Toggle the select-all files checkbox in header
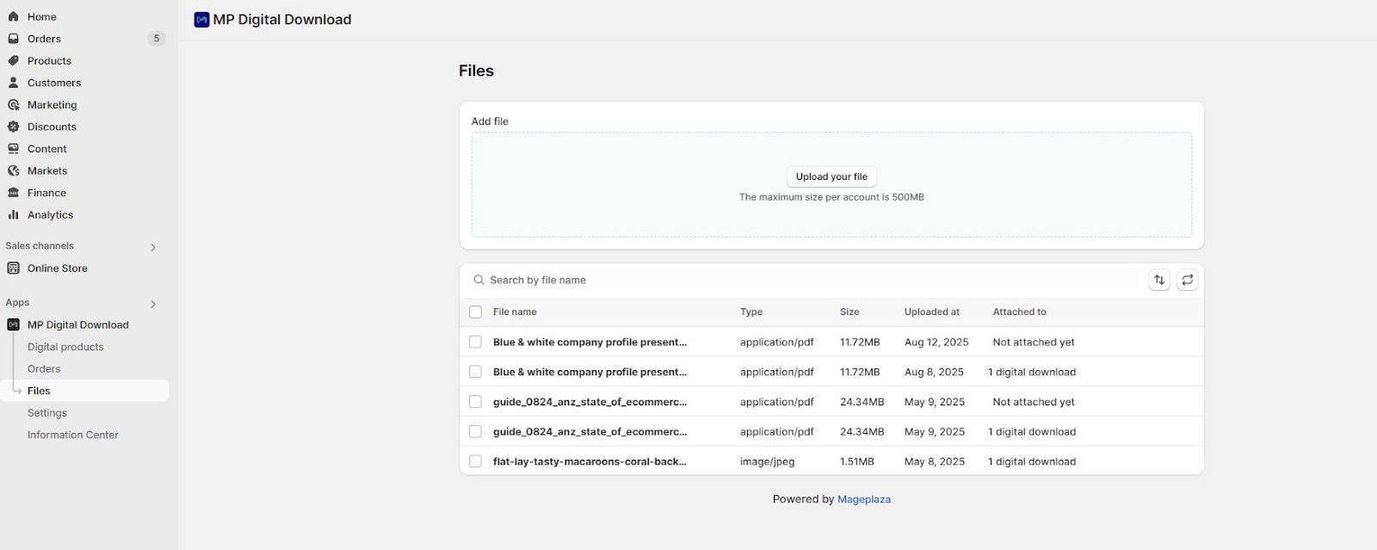The height and width of the screenshot is (550, 1377). [x=475, y=312]
